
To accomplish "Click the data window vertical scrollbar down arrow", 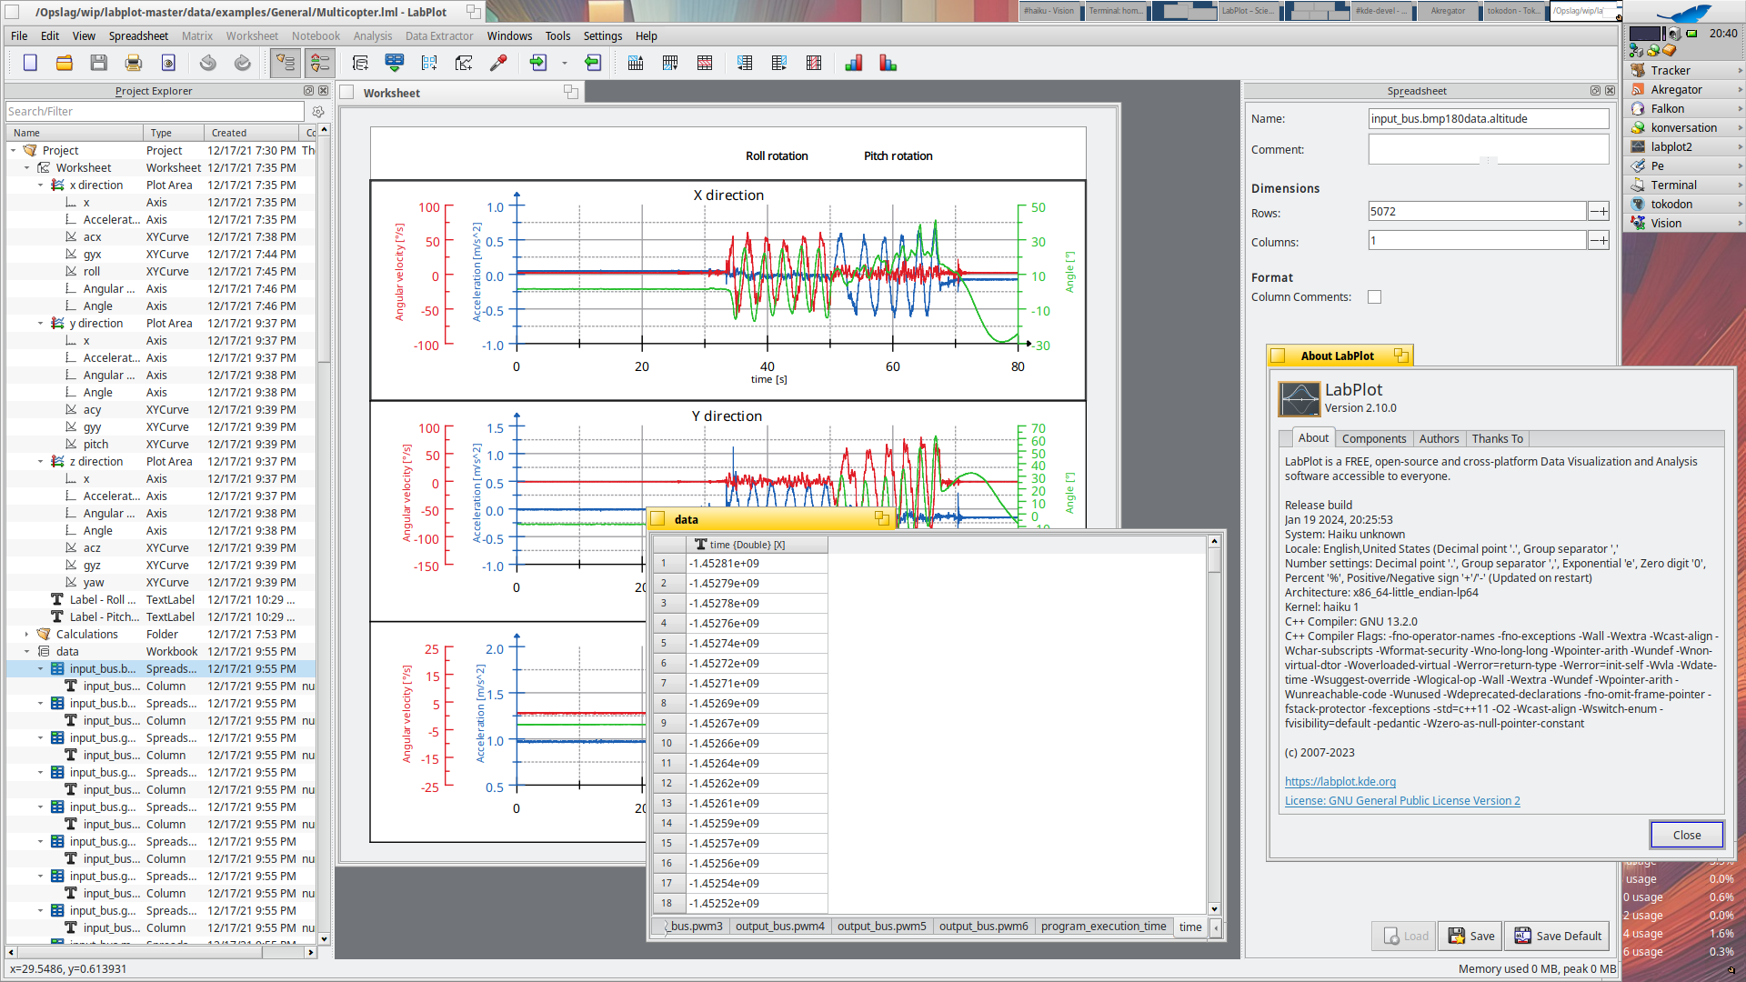I will 1214,909.
